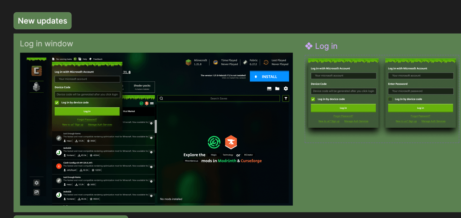The image size is (461, 218).
Task: Click the Your microsoft account input field
Action: pos(87,79)
